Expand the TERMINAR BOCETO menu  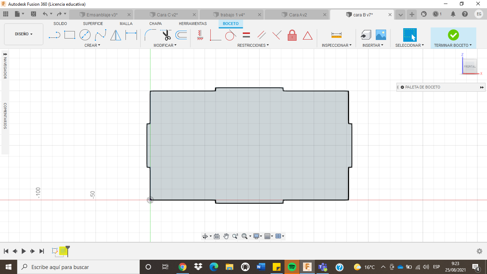point(453,45)
